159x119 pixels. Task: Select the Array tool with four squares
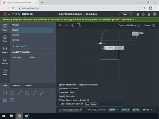pos(12,100)
